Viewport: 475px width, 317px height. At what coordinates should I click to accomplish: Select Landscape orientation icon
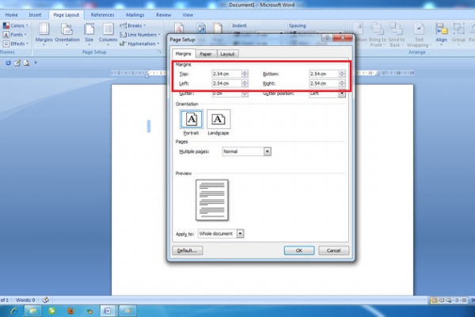pos(219,119)
